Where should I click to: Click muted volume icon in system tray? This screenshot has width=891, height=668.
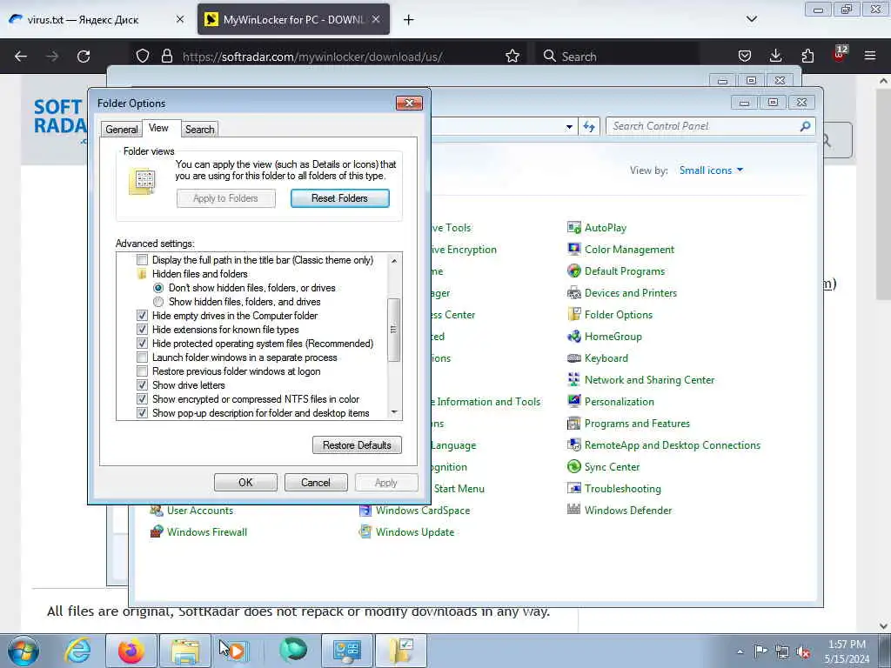[x=803, y=651]
